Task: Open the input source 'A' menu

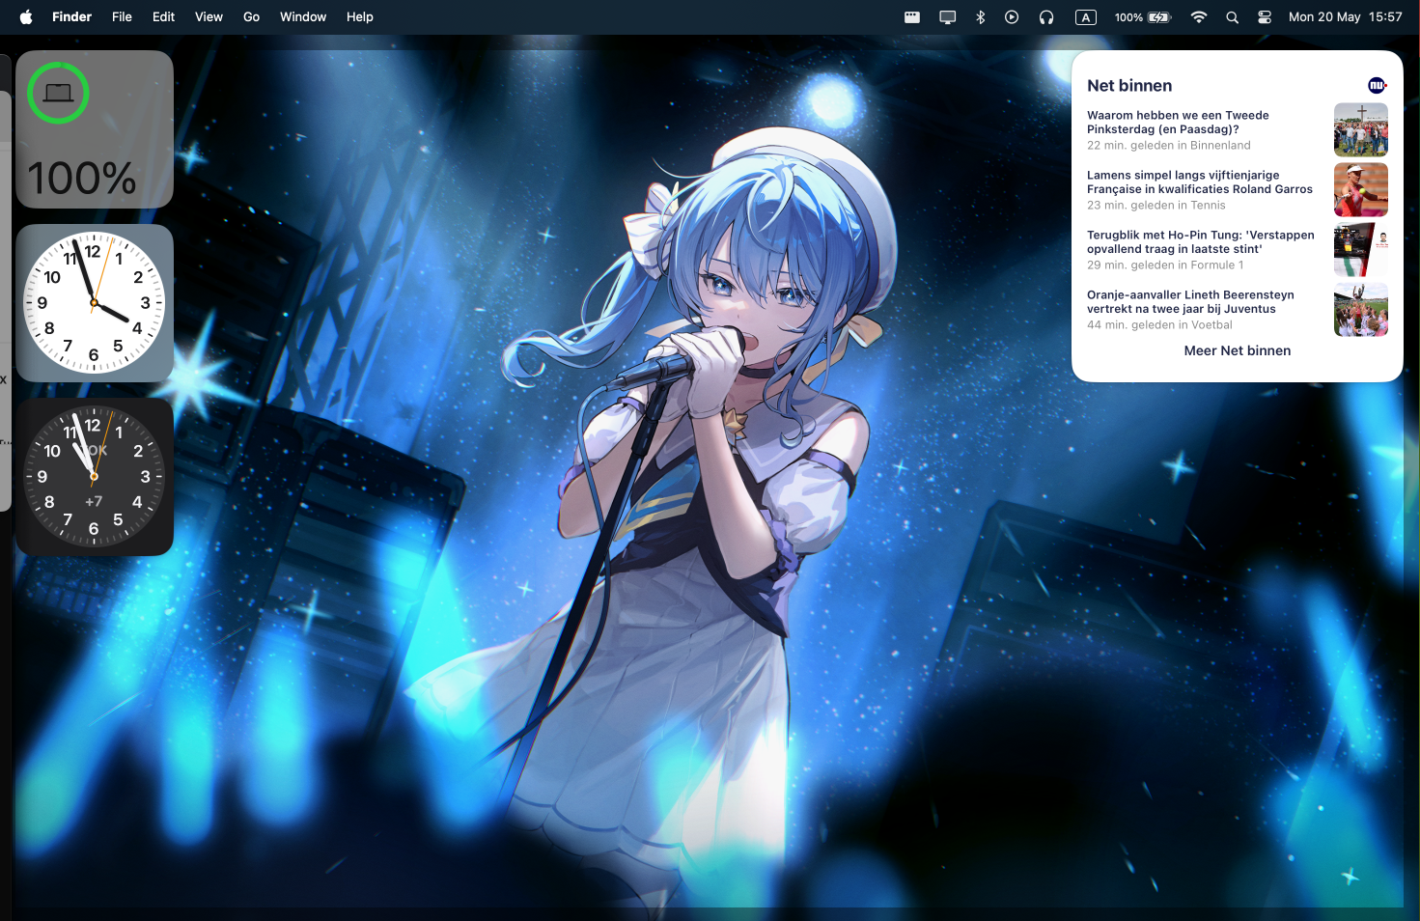Action: coord(1086,16)
